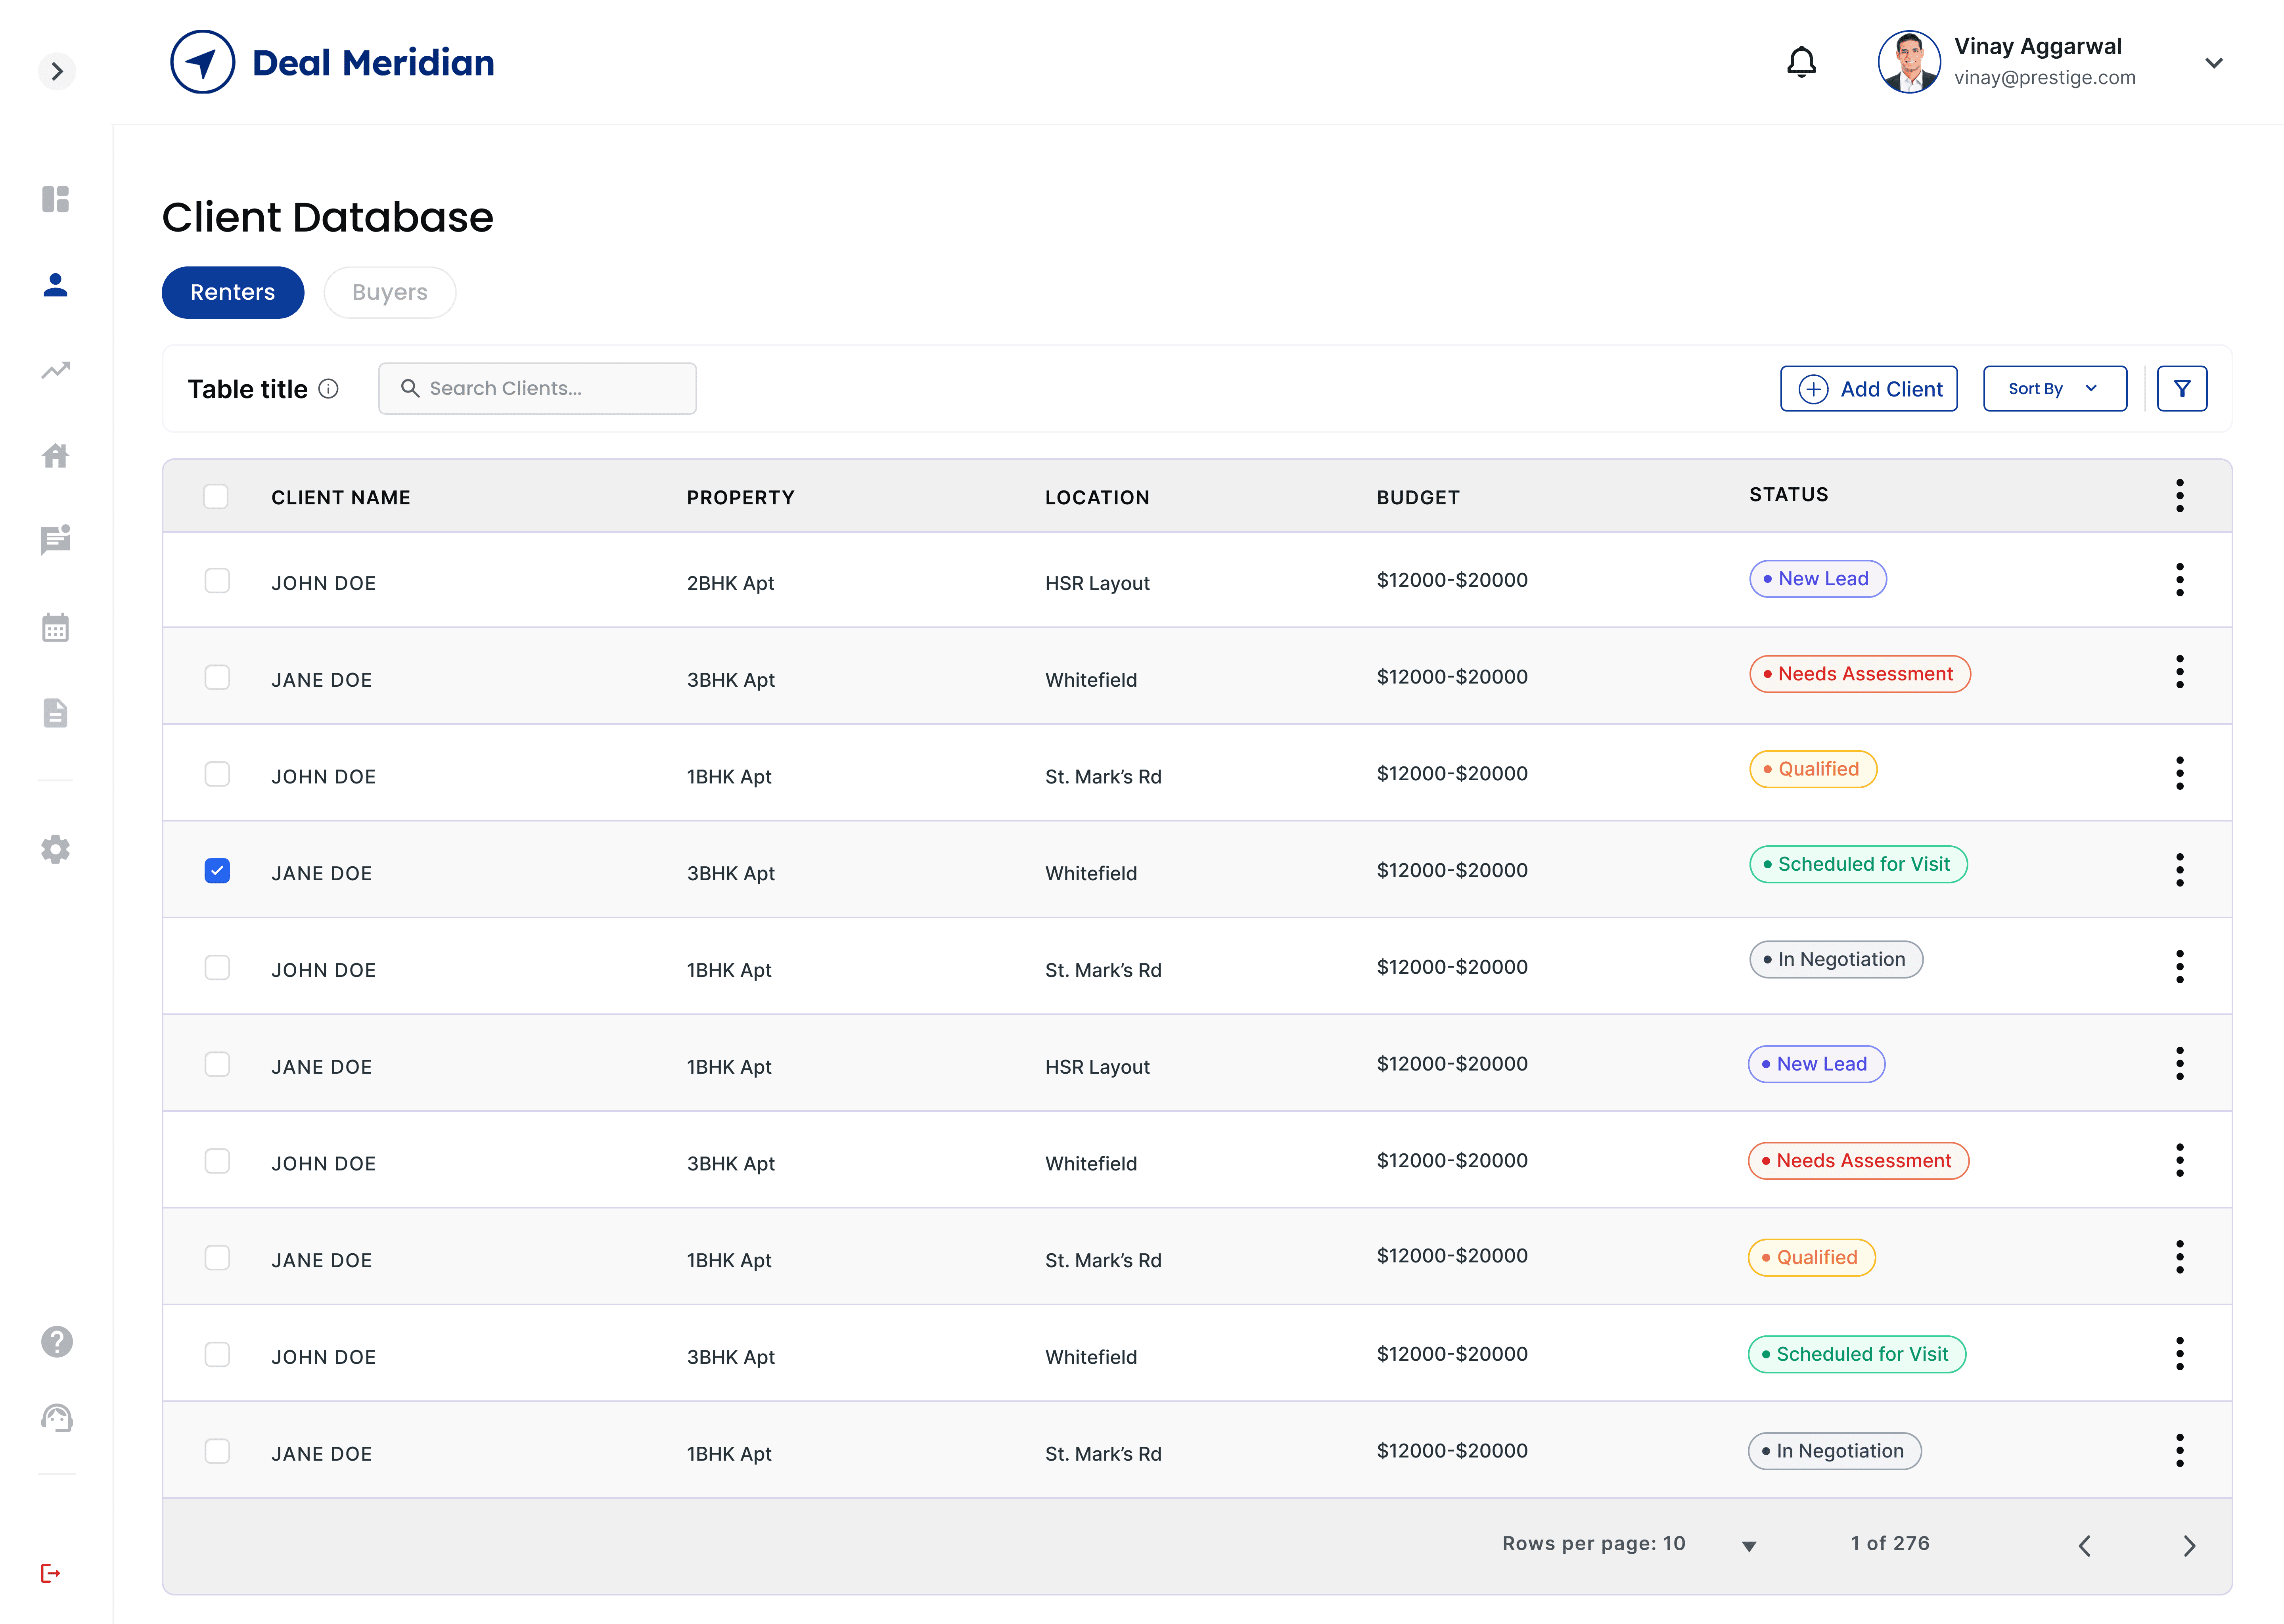The width and height of the screenshot is (2284, 1624).
Task: Open the messages icon in sidebar
Action: [56, 540]
